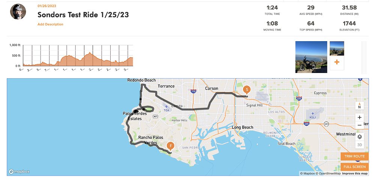Toggle 3D map view
The width and height of the screenshot is (375, 180).
tap(359, 145)
